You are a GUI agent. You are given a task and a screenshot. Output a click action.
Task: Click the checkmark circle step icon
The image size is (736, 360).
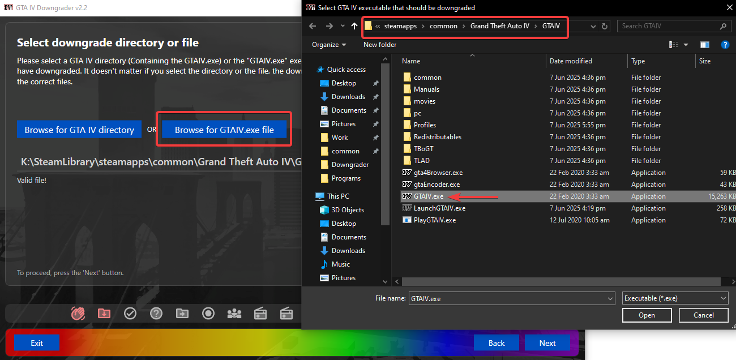[x=130, y=313]
